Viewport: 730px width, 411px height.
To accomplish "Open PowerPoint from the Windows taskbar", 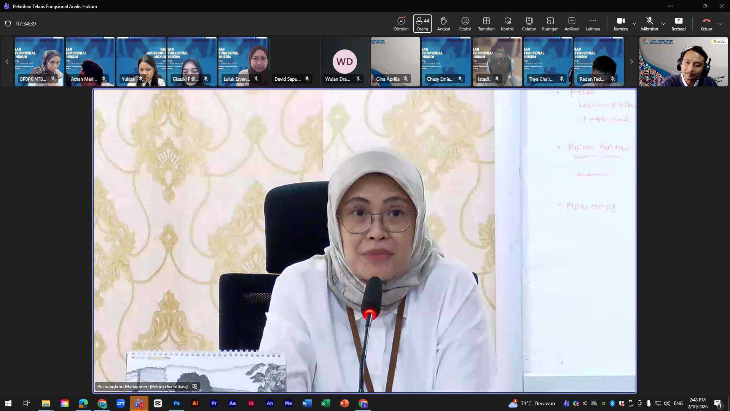I will [x=344, y=403].
